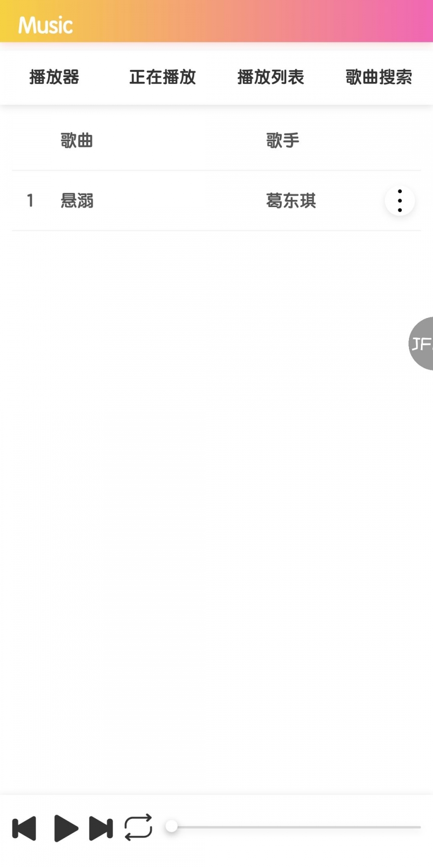Screen dimensions: 433x867
Task: Click the artist name 葛东琪
Action: (x=291, y=200)
